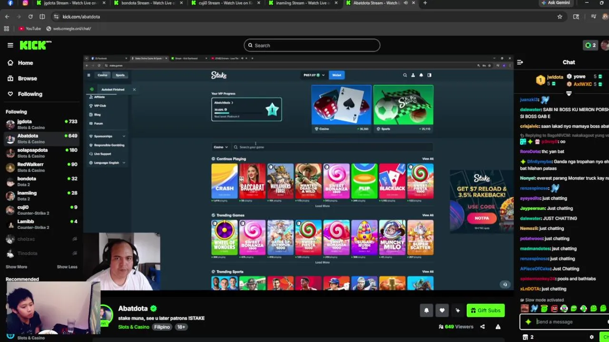Open the Stake balance currency dropdown
This screenshot has width=609, height=342.
click(x=314, y=75)
